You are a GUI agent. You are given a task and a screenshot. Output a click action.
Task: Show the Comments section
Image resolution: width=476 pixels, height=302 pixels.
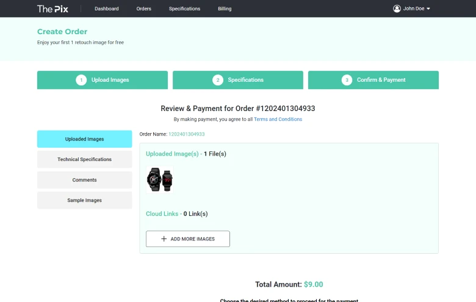coord(84,180)
